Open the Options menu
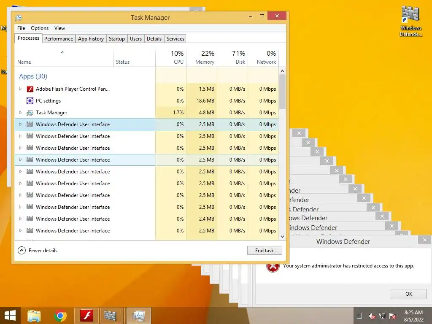432x324 pixels. [40, 28]
